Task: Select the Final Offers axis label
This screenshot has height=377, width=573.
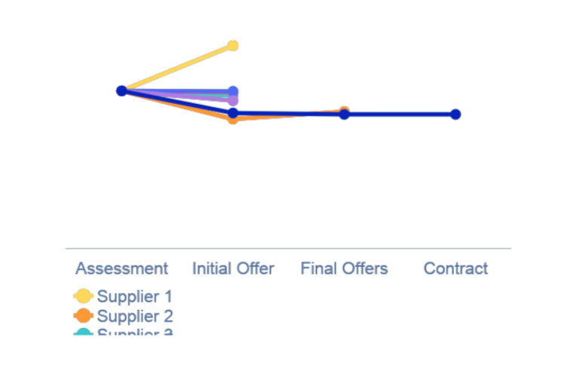Action: tap(344, 268)
